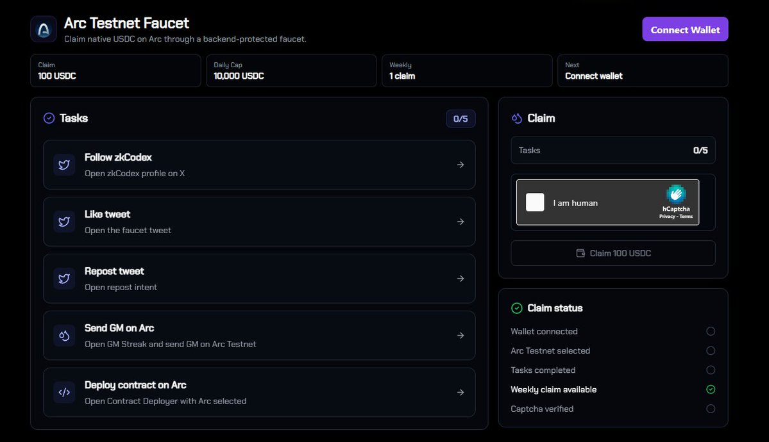Click the arrow on Follow zkCodex row

pos(461,165)
